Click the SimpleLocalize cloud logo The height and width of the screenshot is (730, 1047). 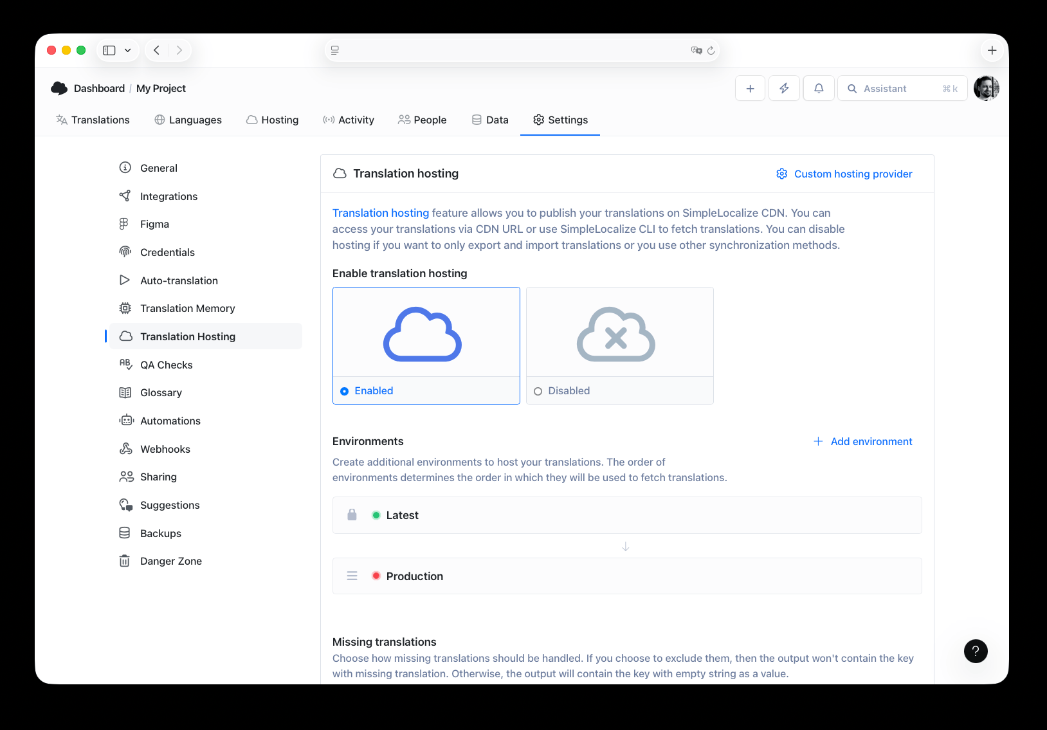point(59,88)
